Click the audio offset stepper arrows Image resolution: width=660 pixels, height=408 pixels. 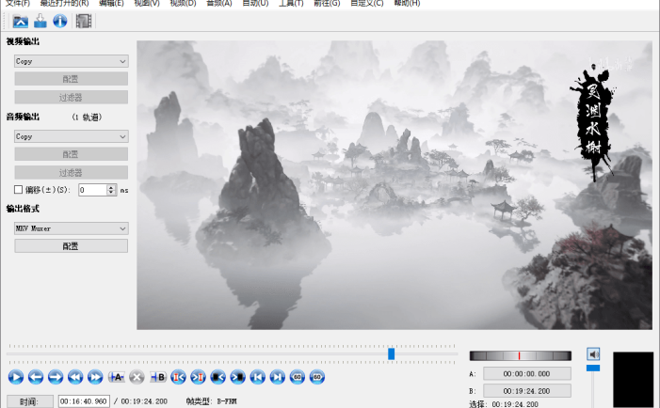111,190
